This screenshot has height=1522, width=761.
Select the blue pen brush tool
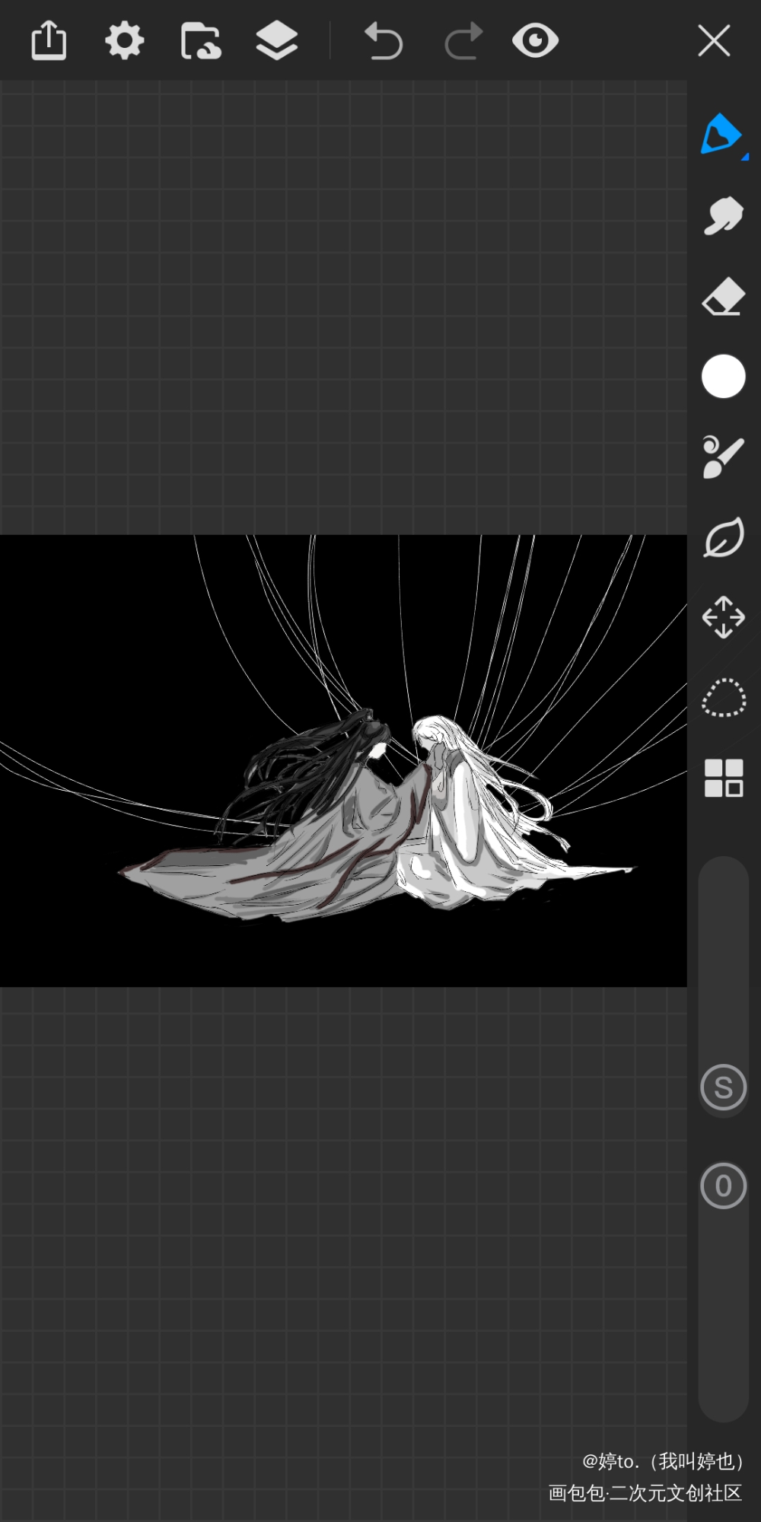[720, 135]
